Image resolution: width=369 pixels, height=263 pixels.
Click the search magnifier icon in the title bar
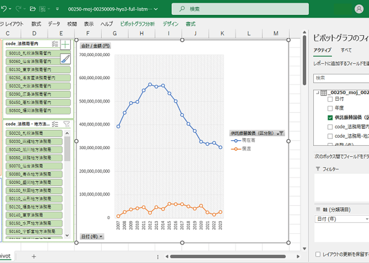[x=182, y=9]
